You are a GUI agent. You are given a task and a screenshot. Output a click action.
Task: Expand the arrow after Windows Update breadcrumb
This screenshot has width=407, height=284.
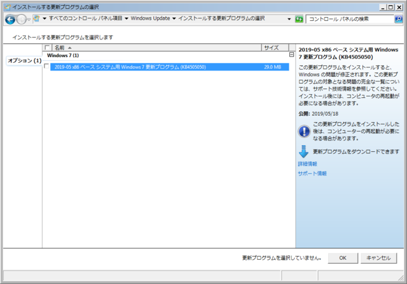pyautogui.click(x=174, y=18)
